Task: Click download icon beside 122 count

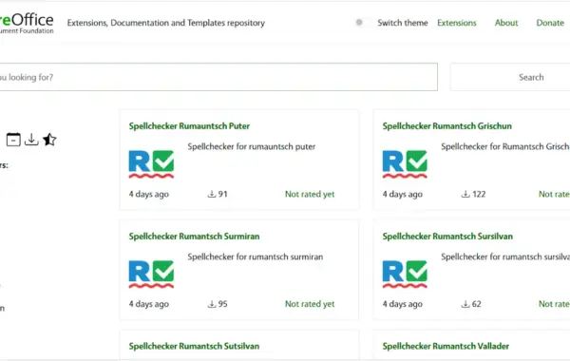Action: tap(465, 194)
